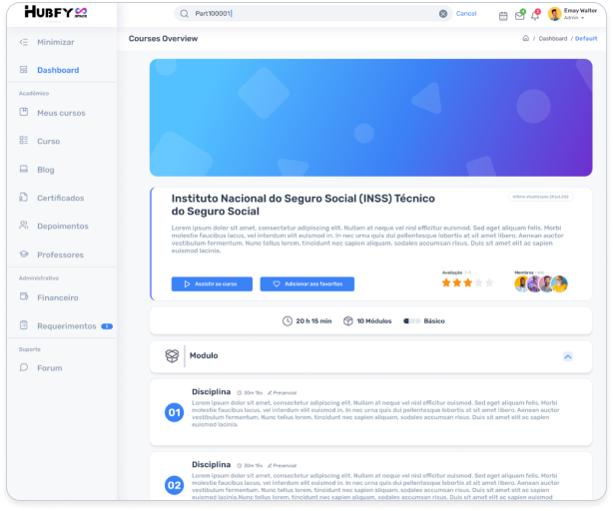Screen dimensions: 613x511
Task: Open the mail inbox icon
Action: point(520,15)
